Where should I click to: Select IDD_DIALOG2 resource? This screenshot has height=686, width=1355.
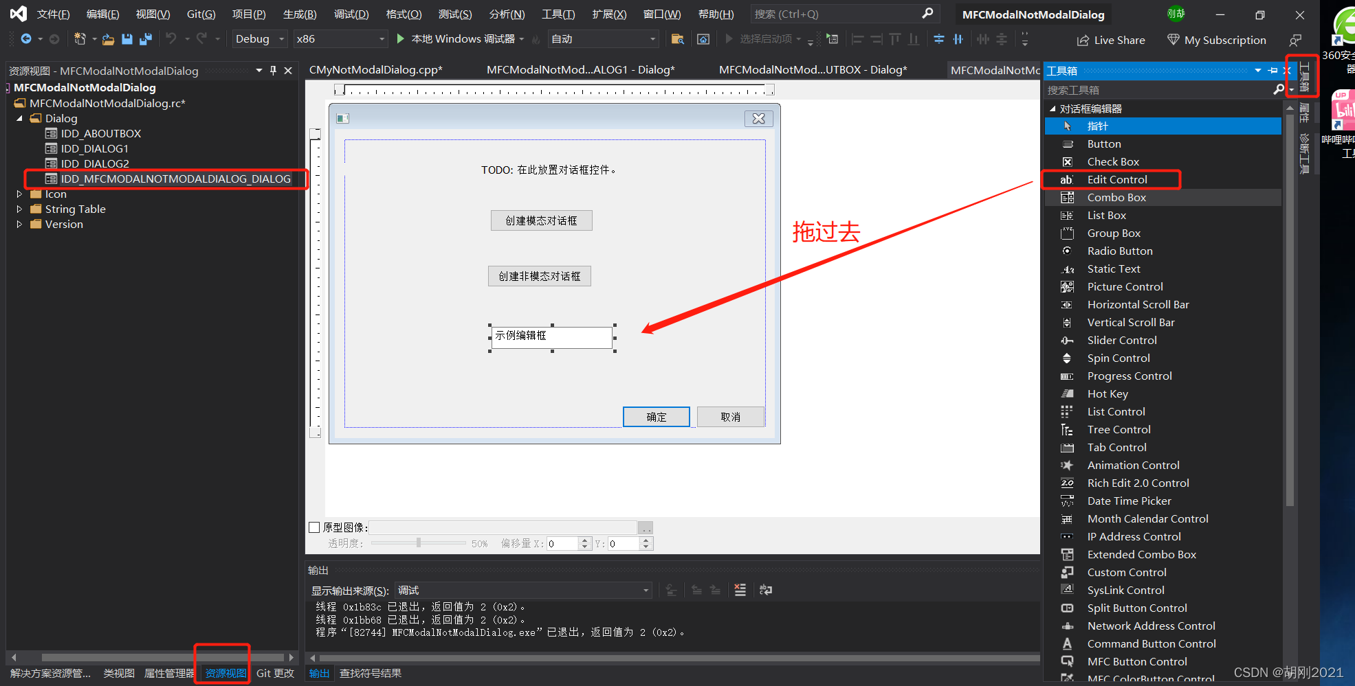point(94,163)
